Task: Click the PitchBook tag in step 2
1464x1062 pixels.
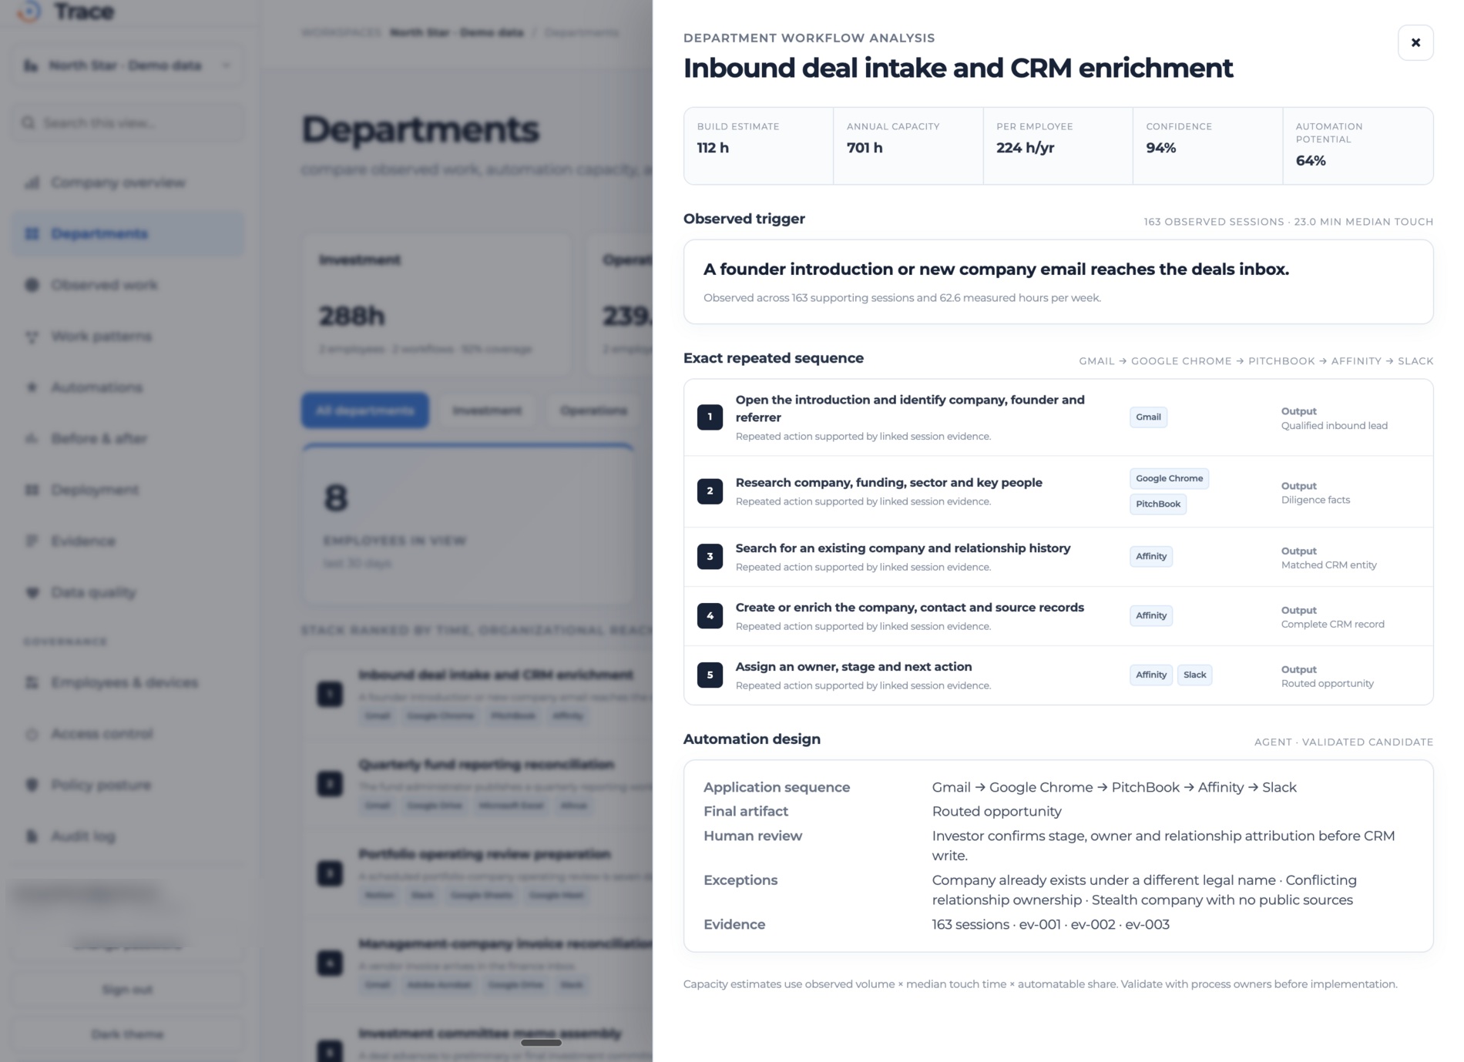Action: pyautogui.click(x=1157, y=504)
